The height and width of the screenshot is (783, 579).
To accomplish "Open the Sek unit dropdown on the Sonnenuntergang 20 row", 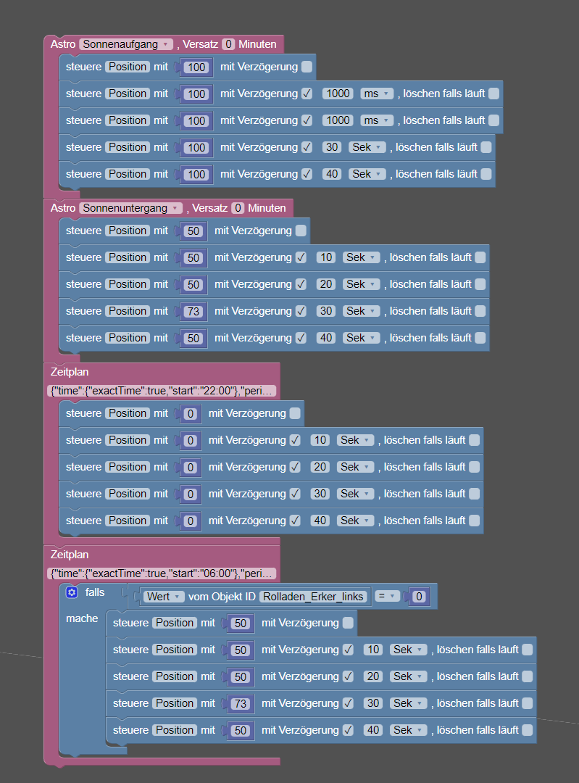I will coord(361,284).
